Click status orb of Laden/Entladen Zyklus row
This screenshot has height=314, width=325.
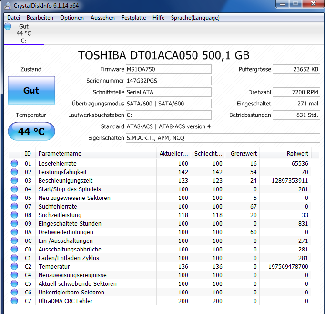coord(14,258)
